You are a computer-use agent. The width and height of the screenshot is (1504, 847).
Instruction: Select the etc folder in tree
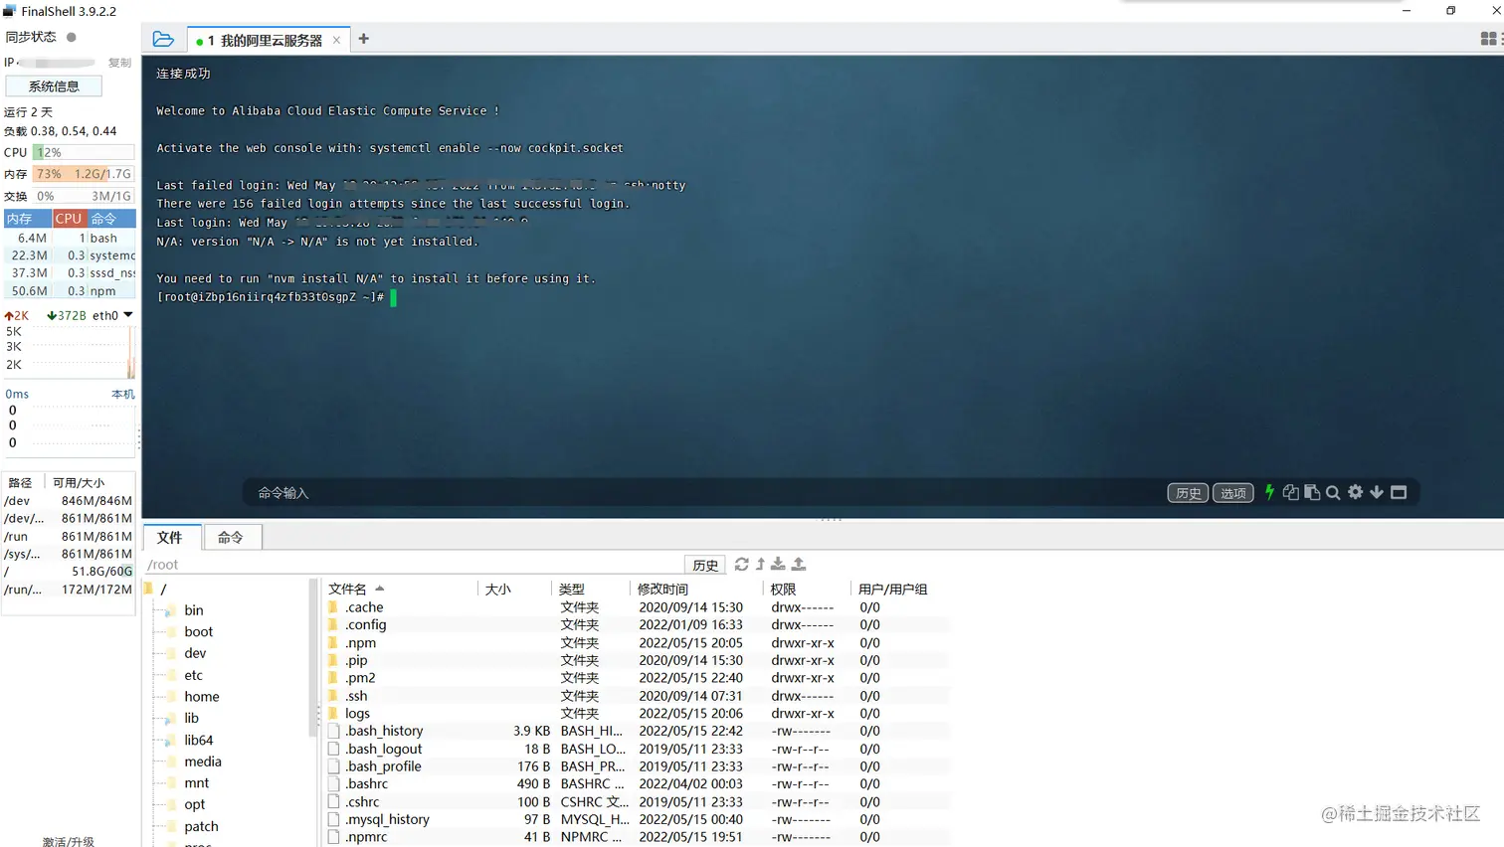point(193,675)
